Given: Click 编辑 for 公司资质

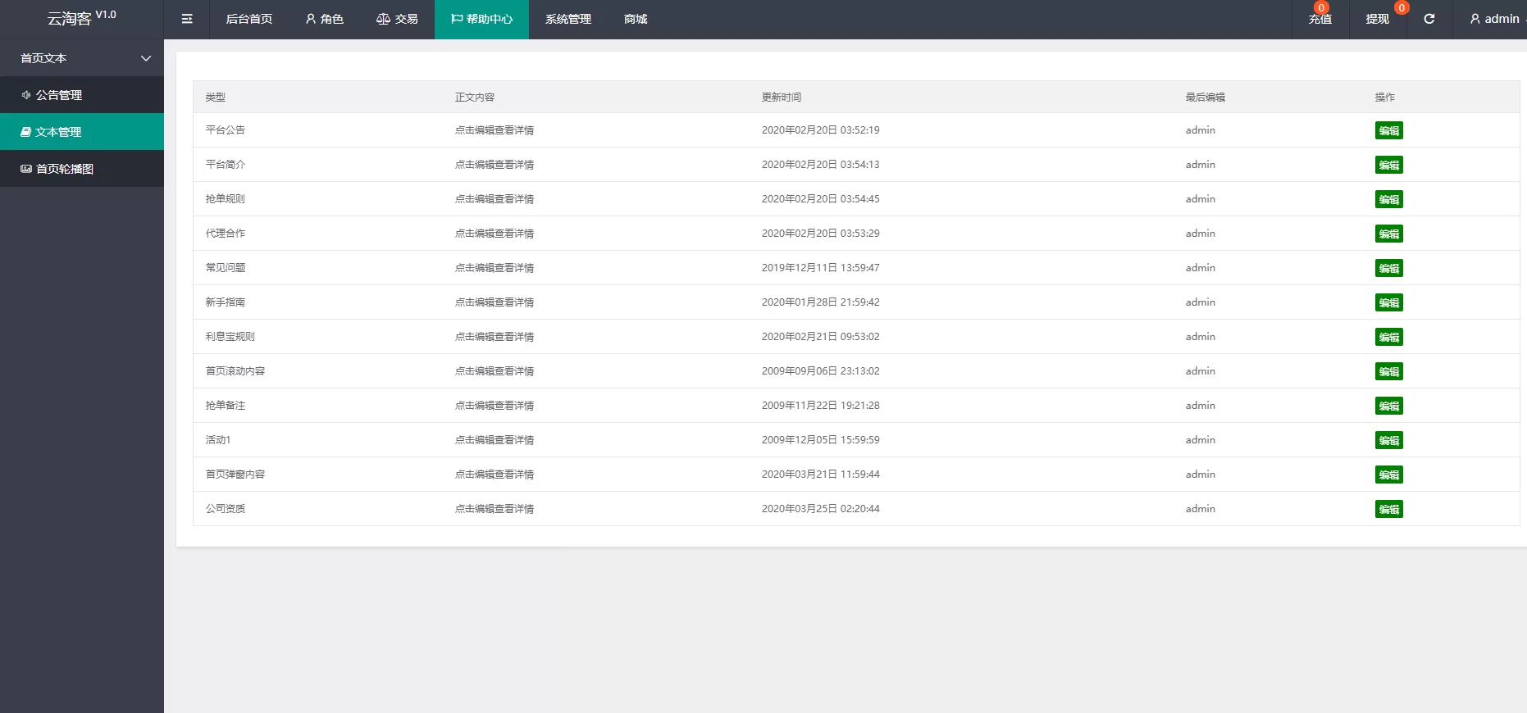Looking at the screenshot, I should point(1388,509).
